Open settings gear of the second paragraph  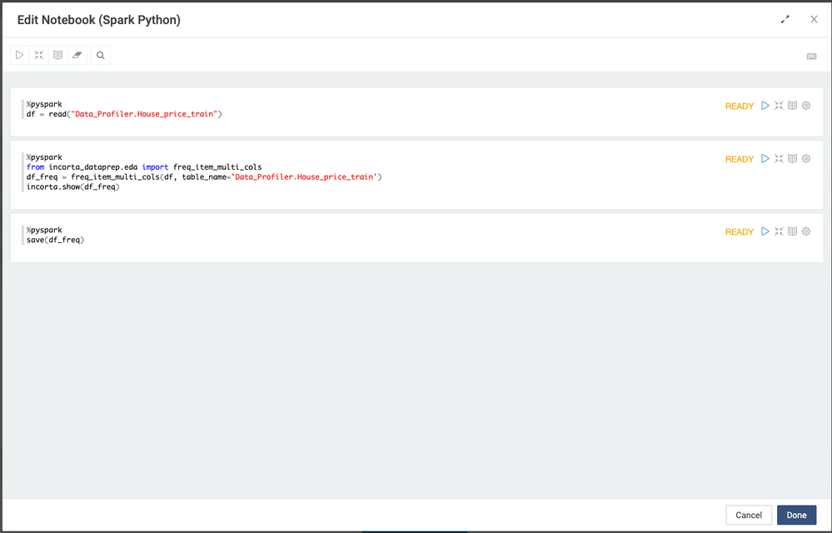[x=806, y=158]
